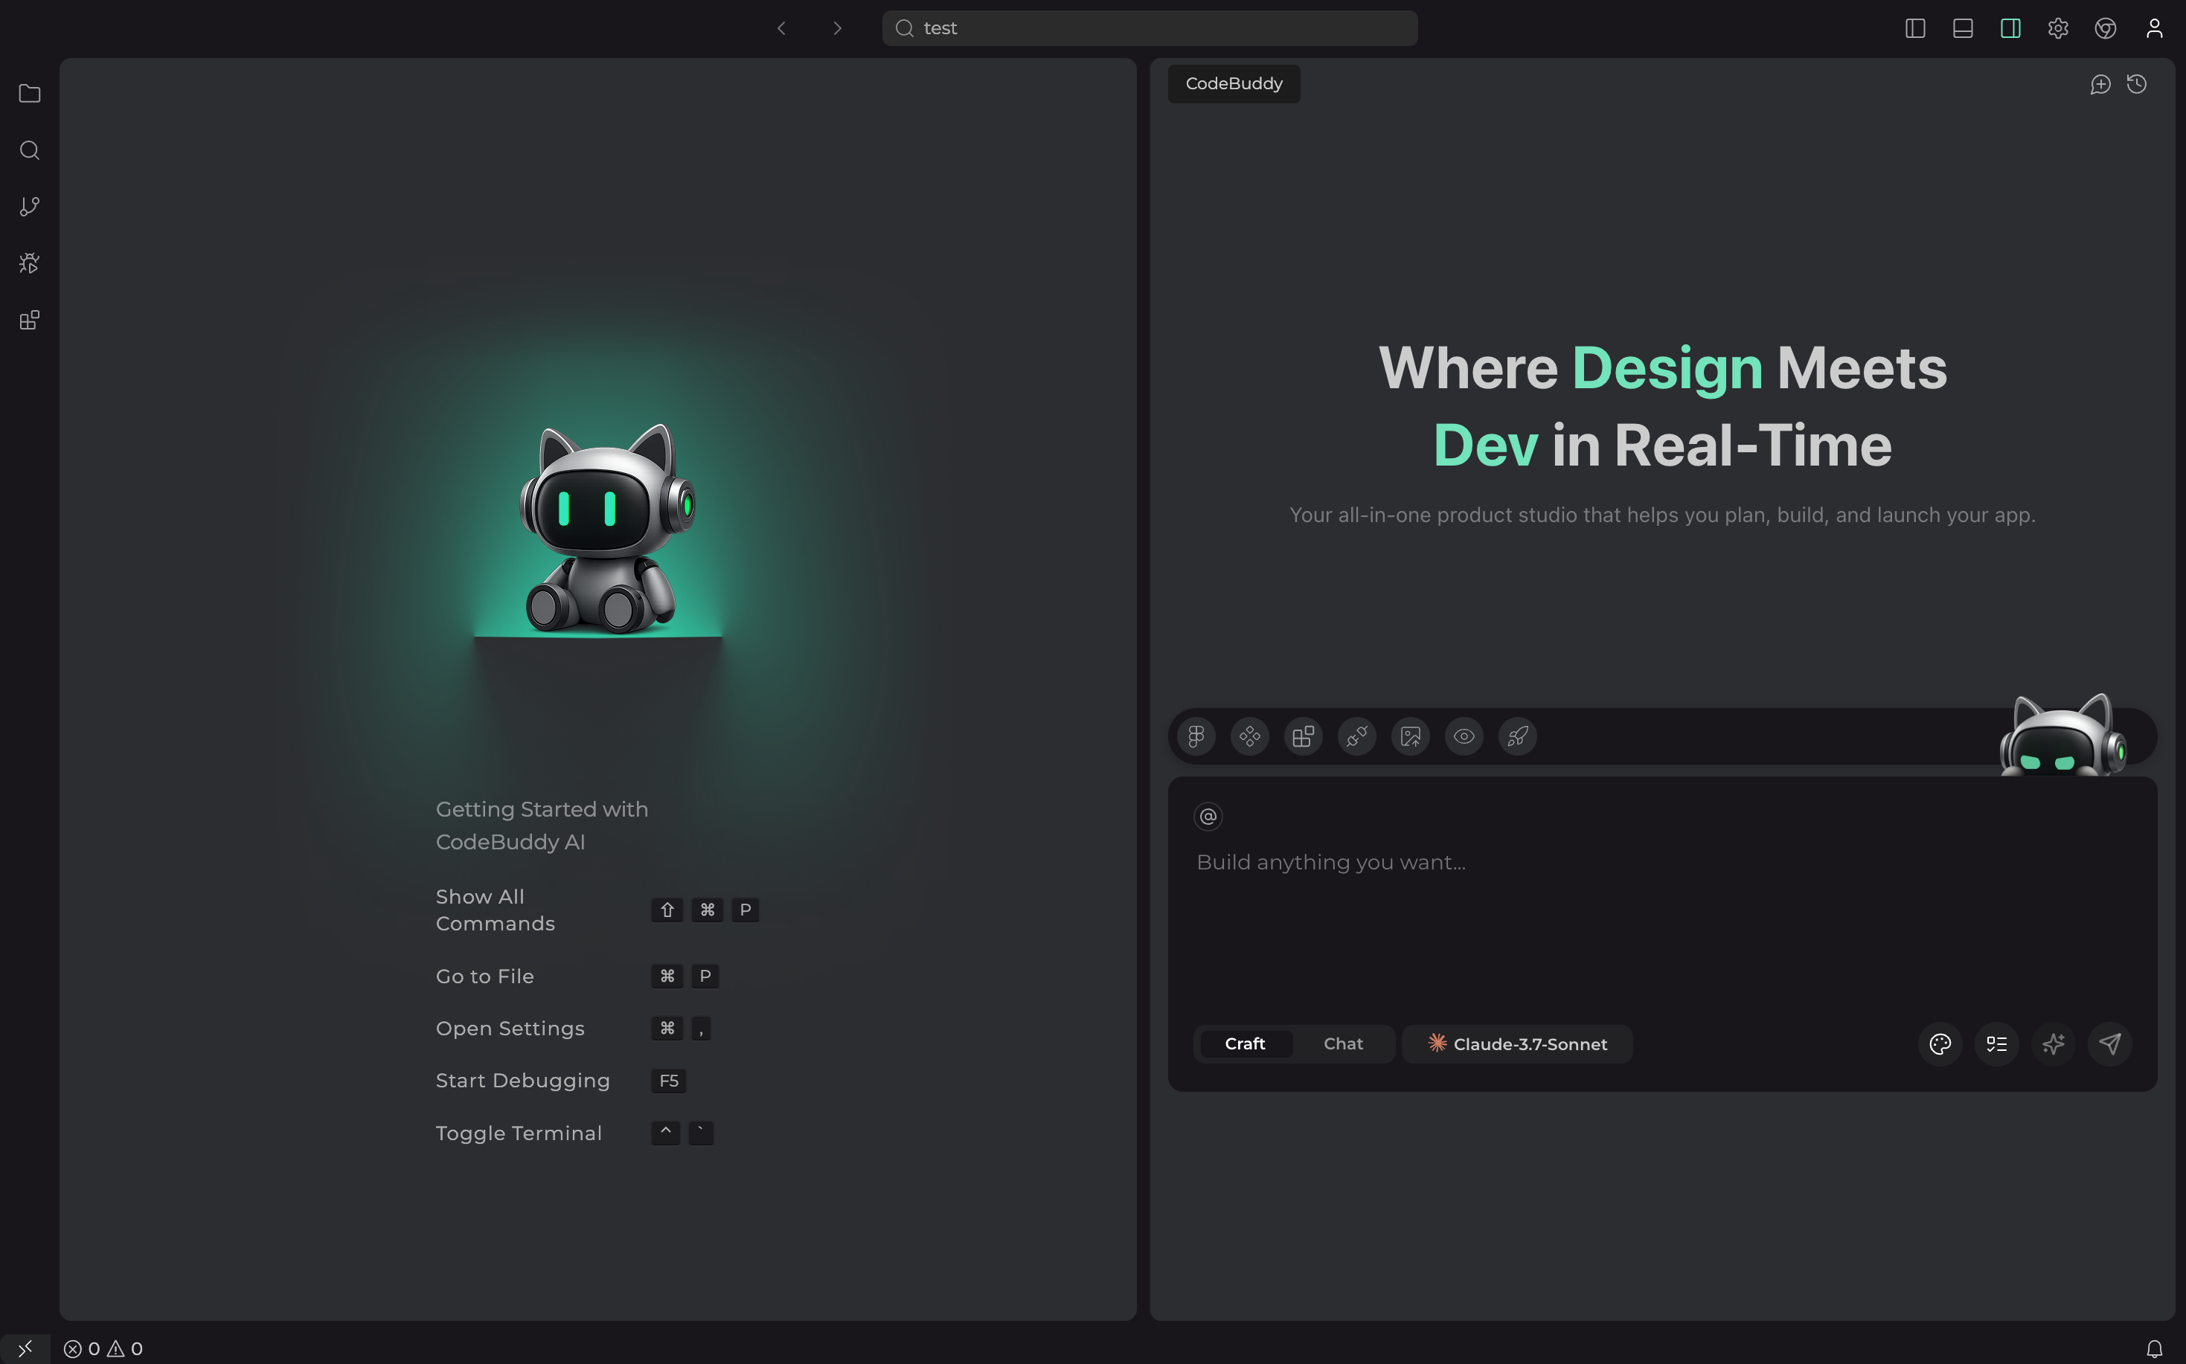Click 'Getting Started with CodeBuddy AI' heading
Viewport: 2186px width, 1364px height.
[x=542, y=826]
